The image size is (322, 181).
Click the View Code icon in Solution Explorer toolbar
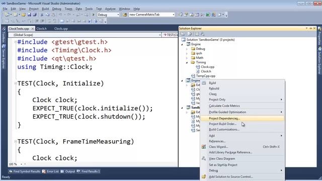point(197,34)
